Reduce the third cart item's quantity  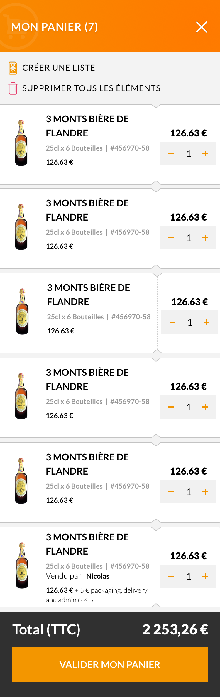[x=172, y=322]
